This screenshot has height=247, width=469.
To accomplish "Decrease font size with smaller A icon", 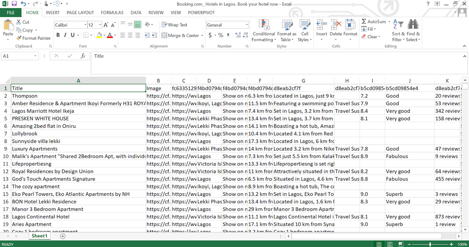I will 113,25.
